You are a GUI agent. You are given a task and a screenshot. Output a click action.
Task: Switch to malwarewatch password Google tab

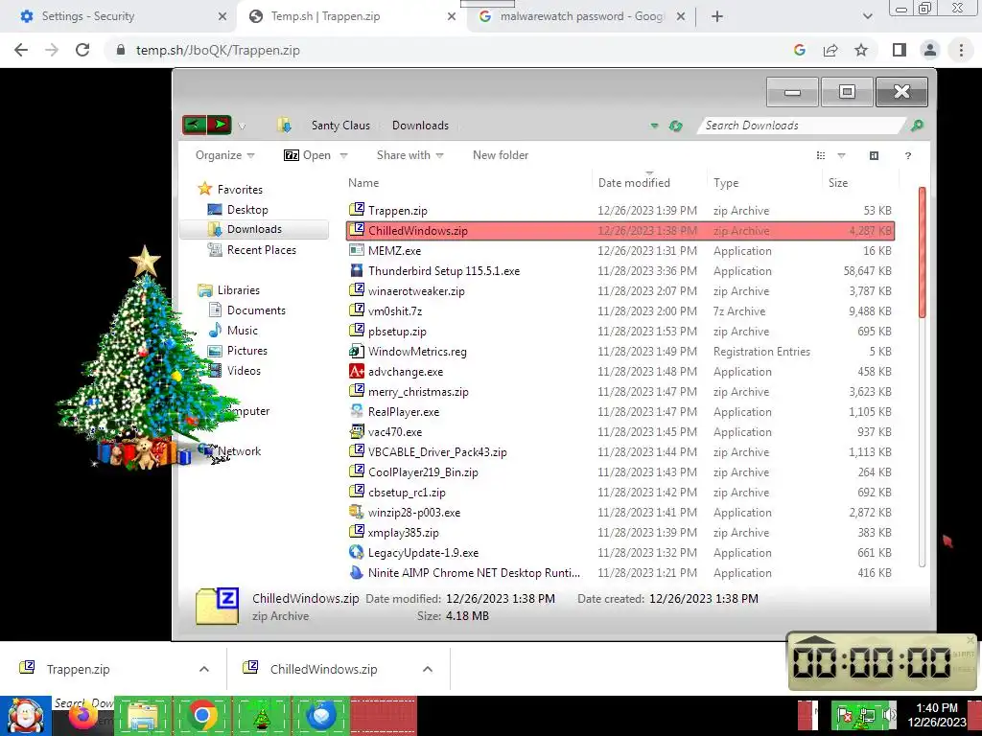click(581, 16)
